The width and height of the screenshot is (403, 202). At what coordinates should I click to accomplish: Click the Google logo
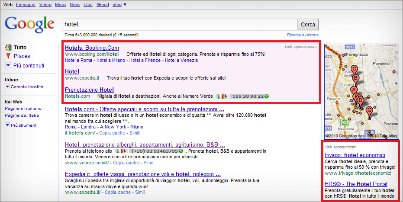(x=29, y=25)
